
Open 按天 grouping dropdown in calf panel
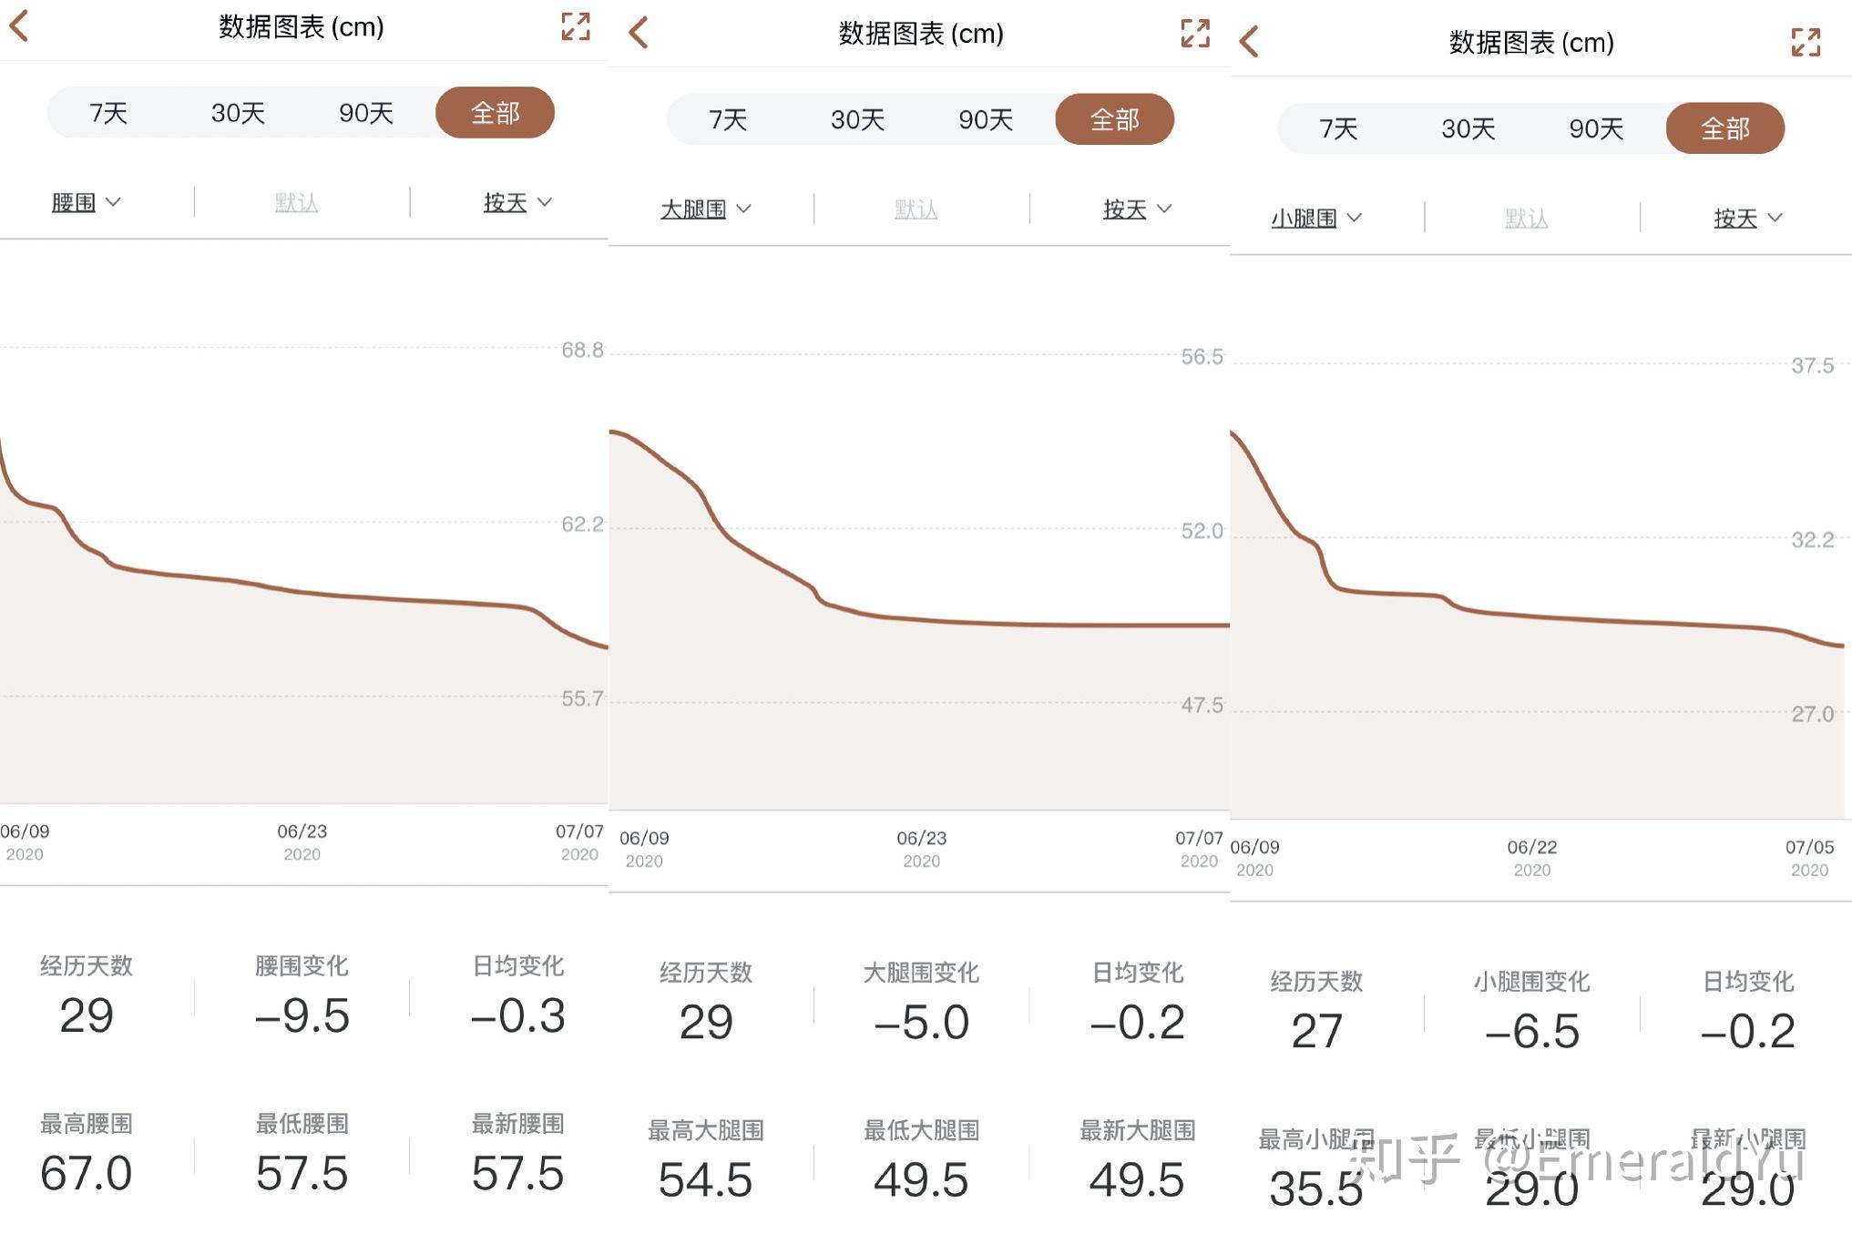[1746, 218]
